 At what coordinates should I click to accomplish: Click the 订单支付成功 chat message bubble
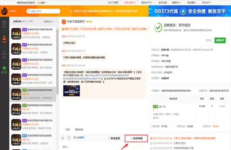[69, 43]
